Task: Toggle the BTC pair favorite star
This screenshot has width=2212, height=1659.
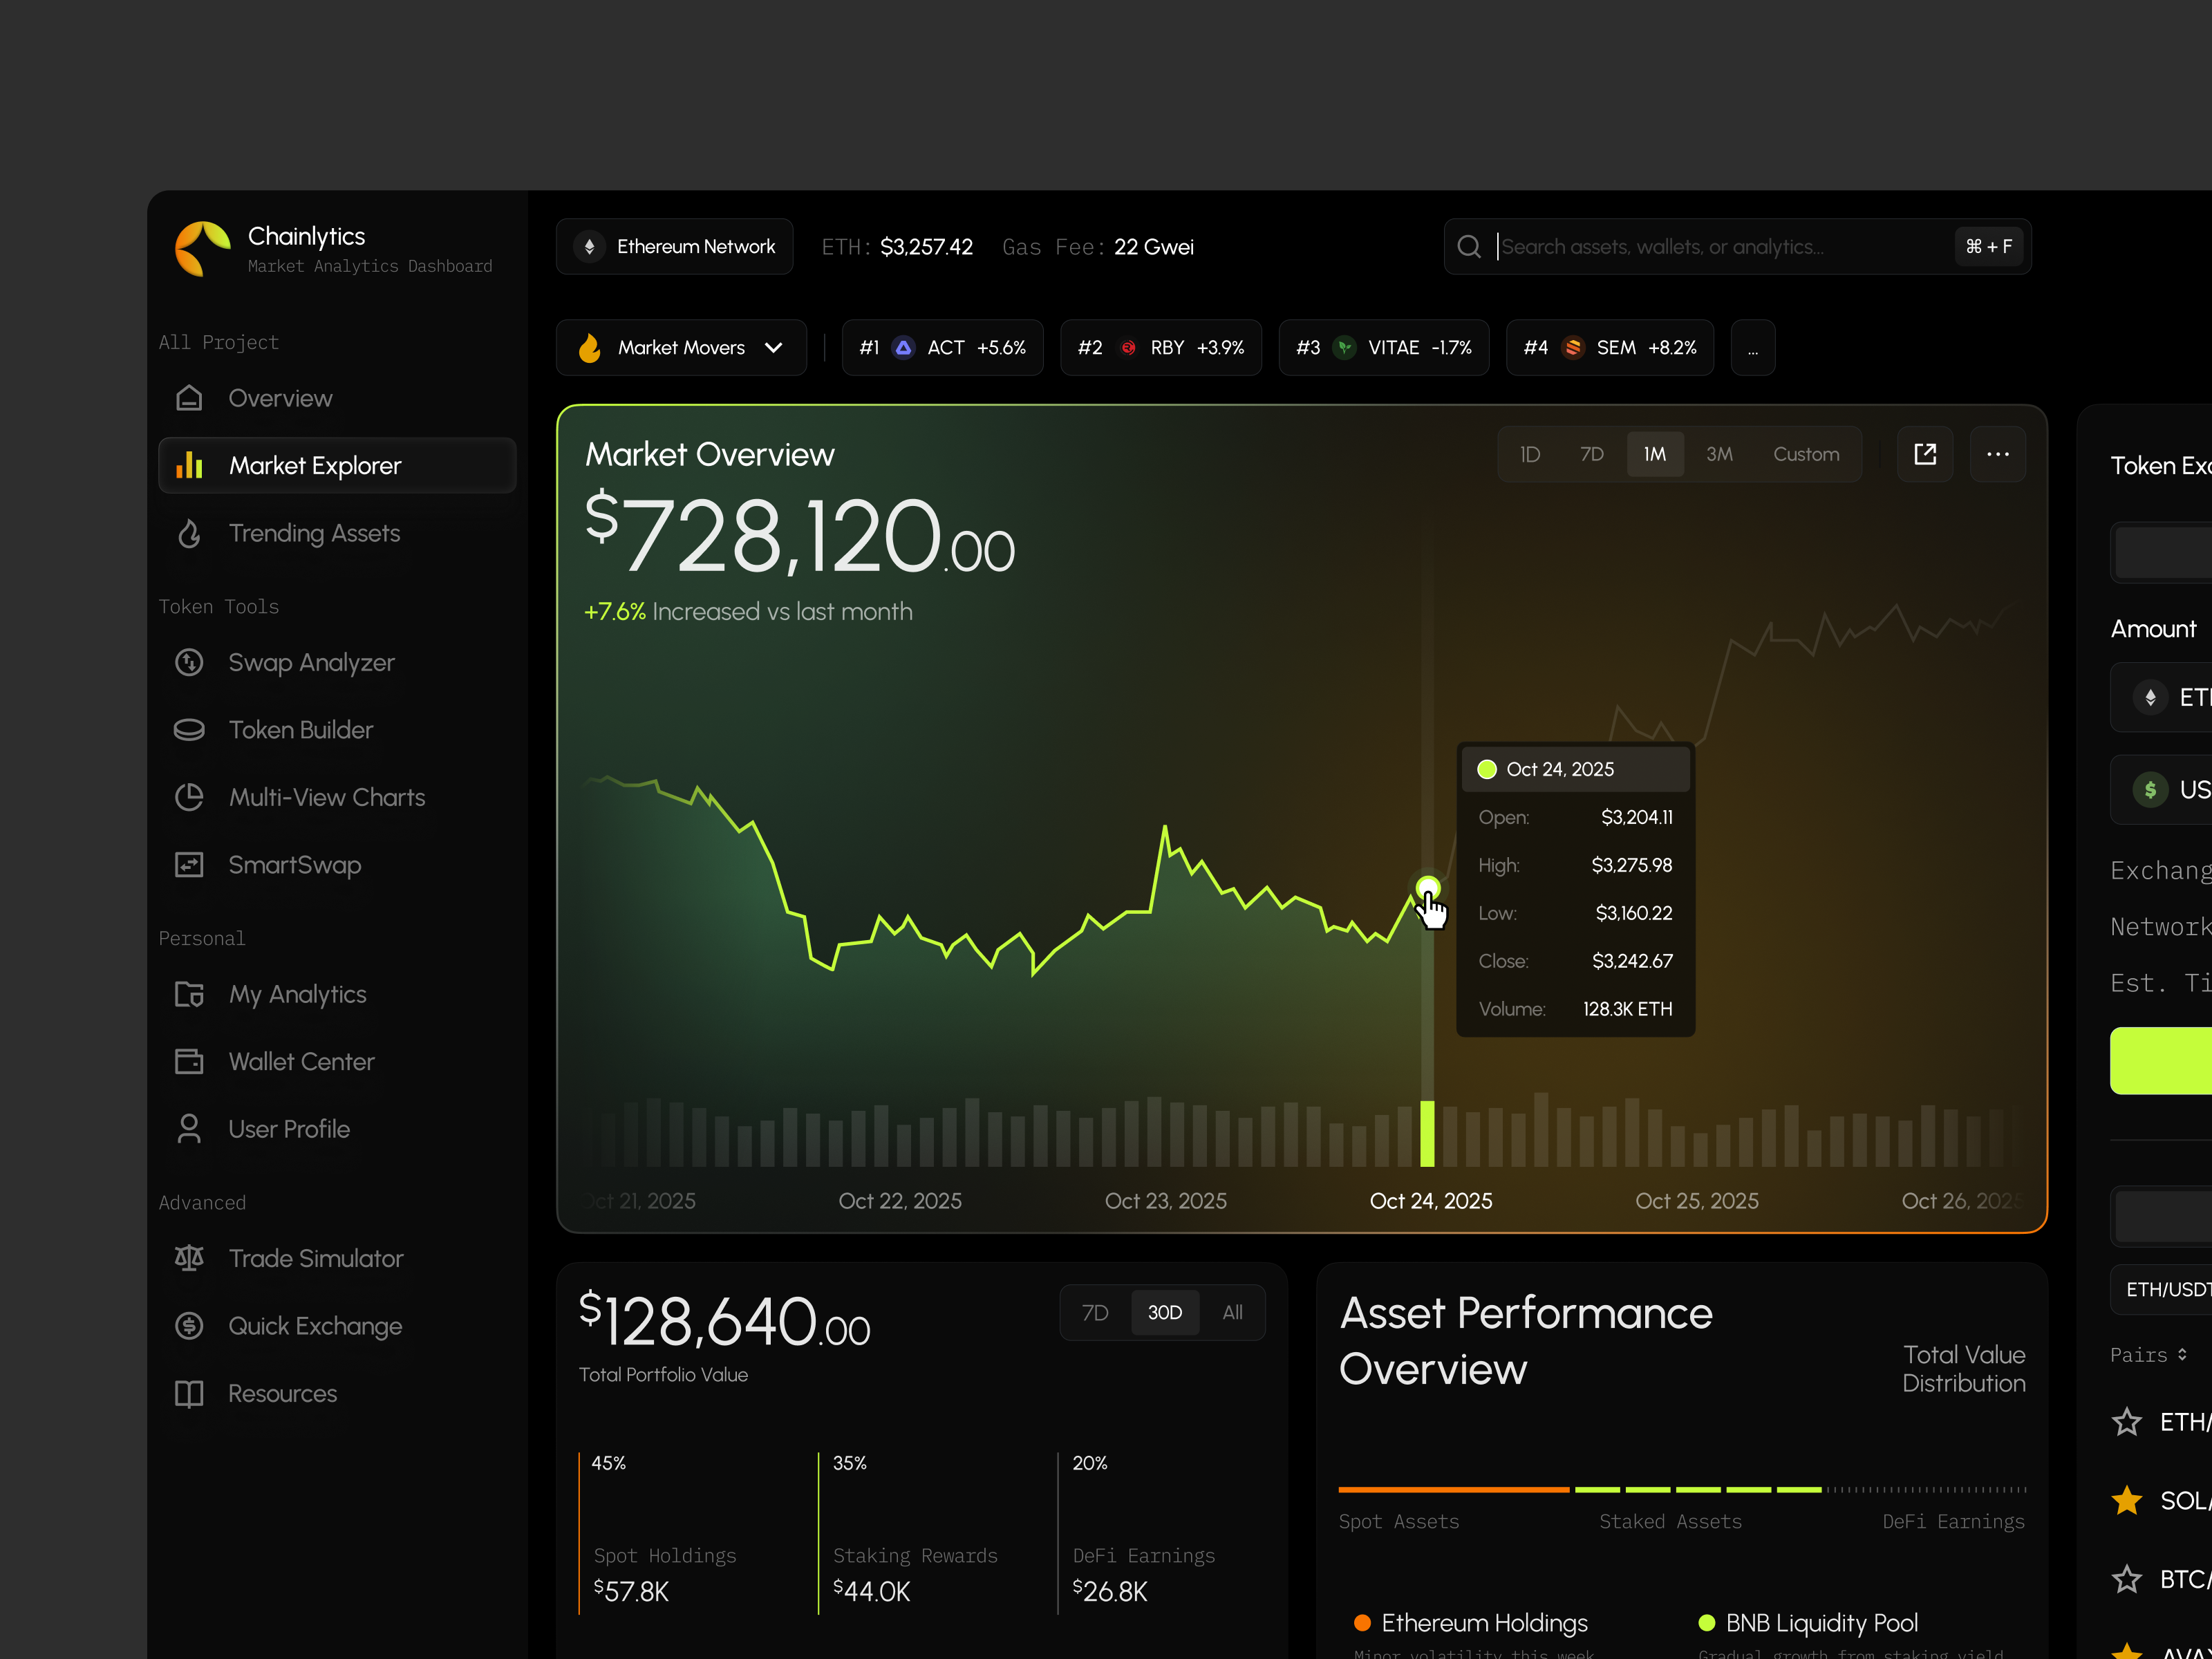Action: (2127, 1580)
